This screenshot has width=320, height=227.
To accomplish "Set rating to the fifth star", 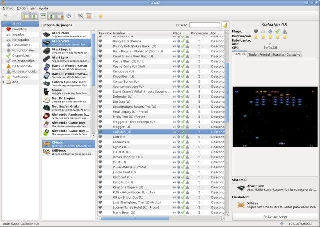I will coord(285,37).
